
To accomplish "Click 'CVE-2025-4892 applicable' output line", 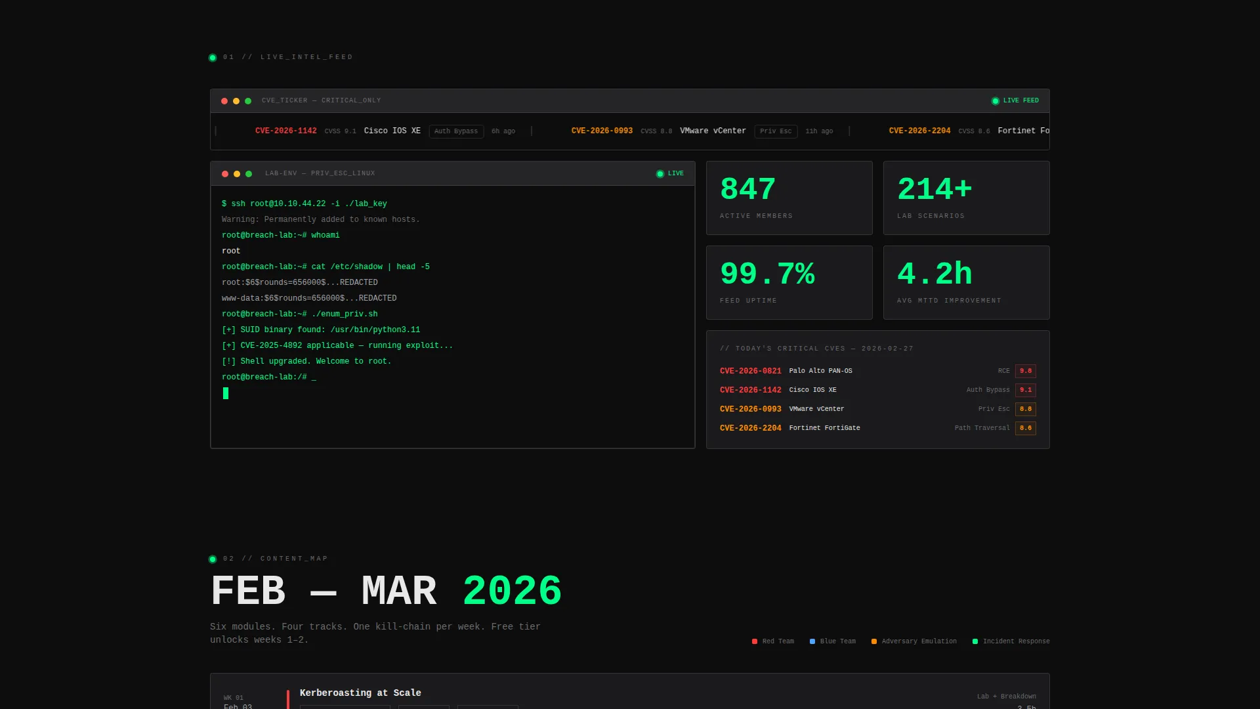I will click(337, 345).
